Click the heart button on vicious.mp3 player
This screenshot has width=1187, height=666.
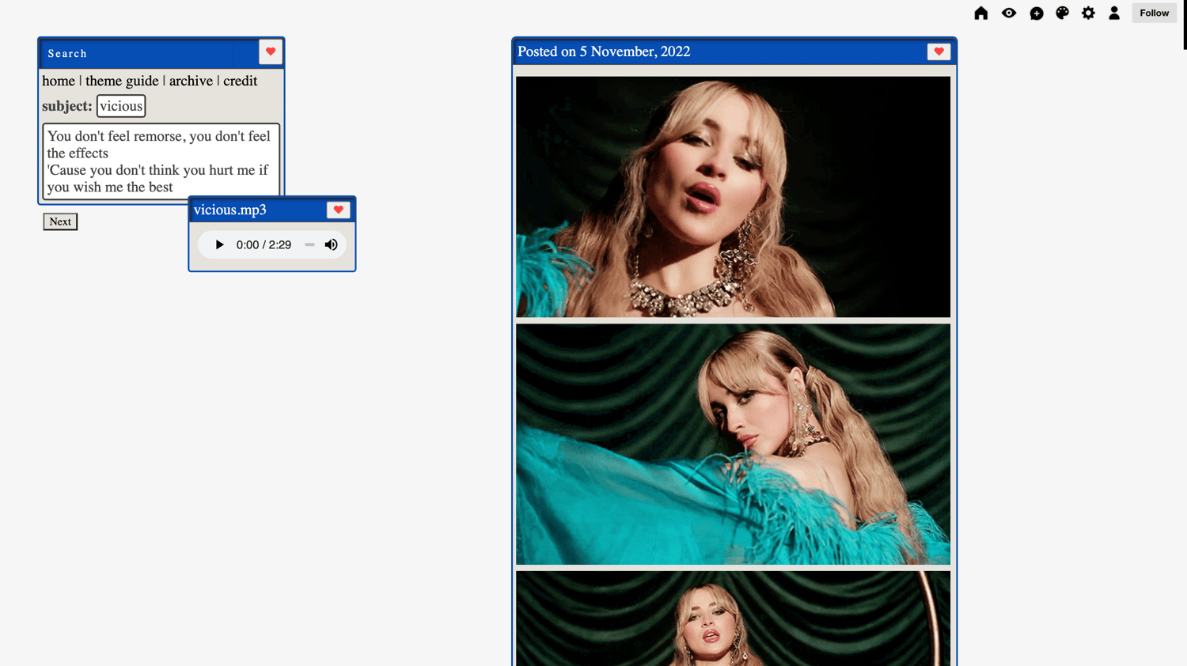coord(339,210)
